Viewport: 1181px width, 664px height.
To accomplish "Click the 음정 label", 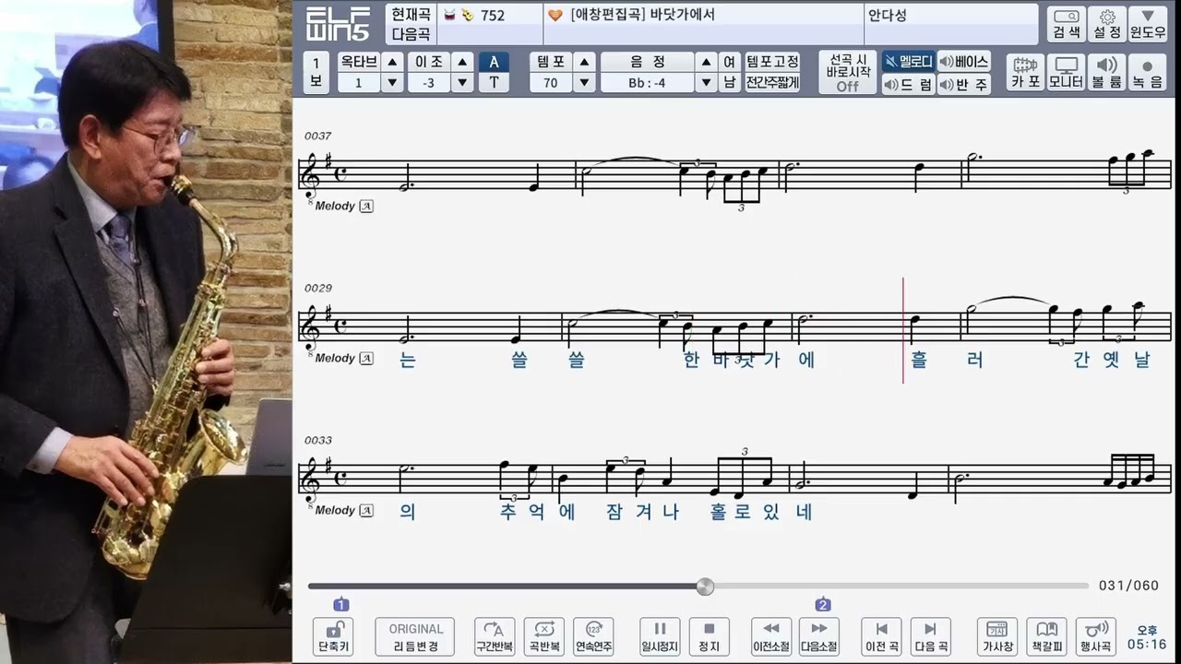I will 648,62.
